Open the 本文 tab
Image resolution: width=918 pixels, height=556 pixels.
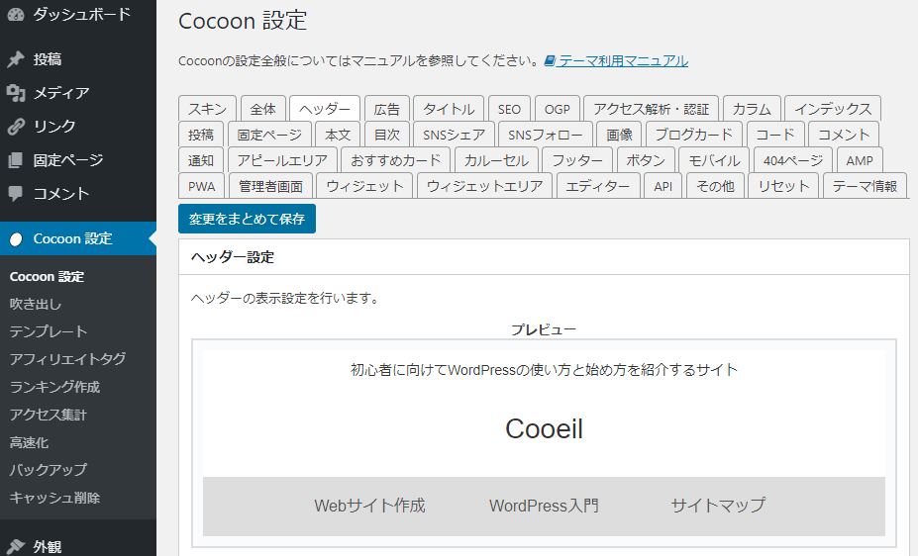[338, 135]
